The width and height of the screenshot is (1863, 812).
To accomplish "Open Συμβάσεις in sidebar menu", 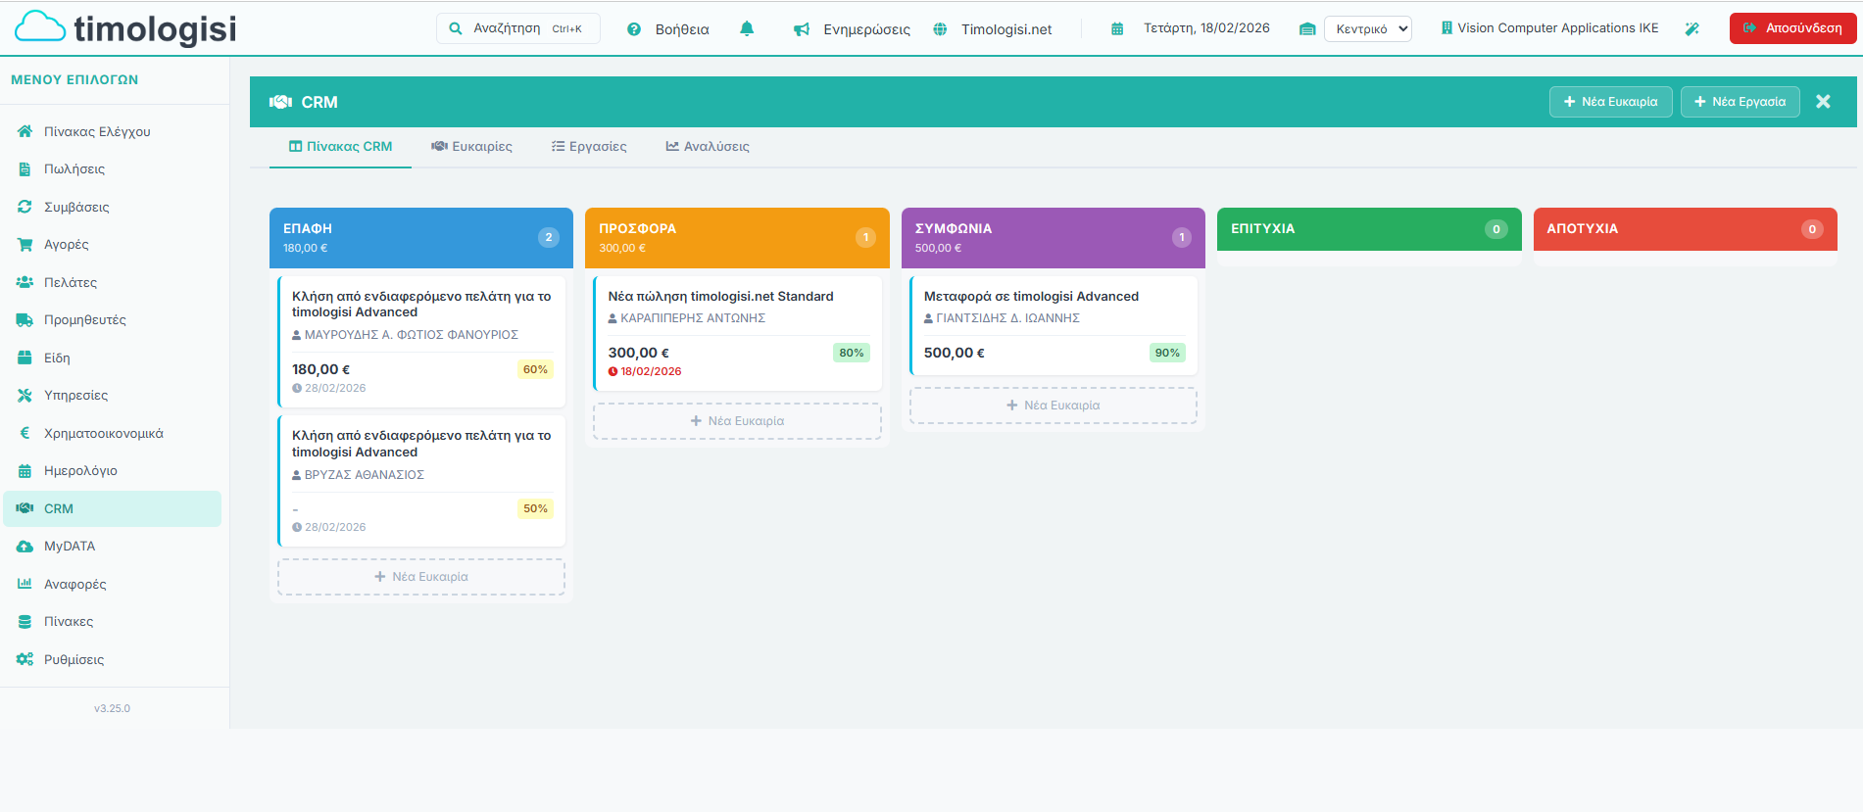I will (x=112, y=207).
